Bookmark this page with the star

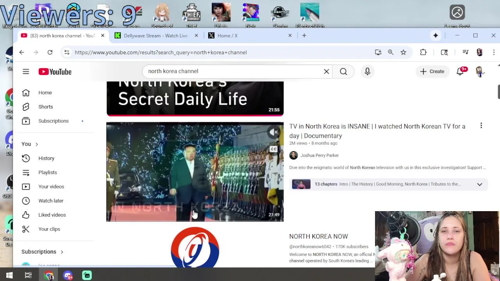(404, 52)
